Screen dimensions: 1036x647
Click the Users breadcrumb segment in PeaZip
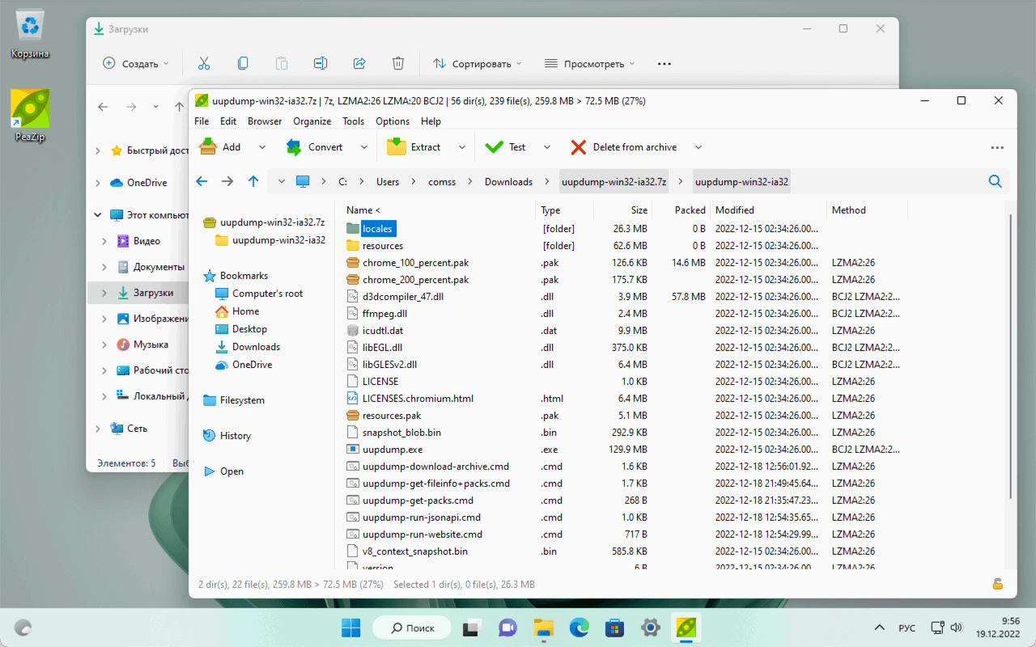(388, 182)
